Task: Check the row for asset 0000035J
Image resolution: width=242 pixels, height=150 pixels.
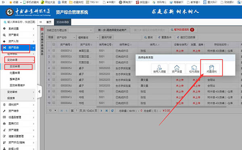Action: tap(54, 68)
